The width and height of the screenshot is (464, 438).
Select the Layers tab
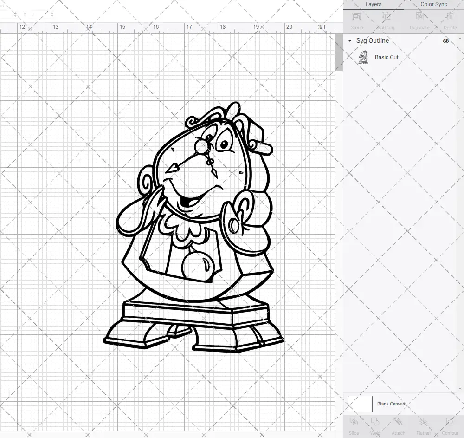pos(373,4)
